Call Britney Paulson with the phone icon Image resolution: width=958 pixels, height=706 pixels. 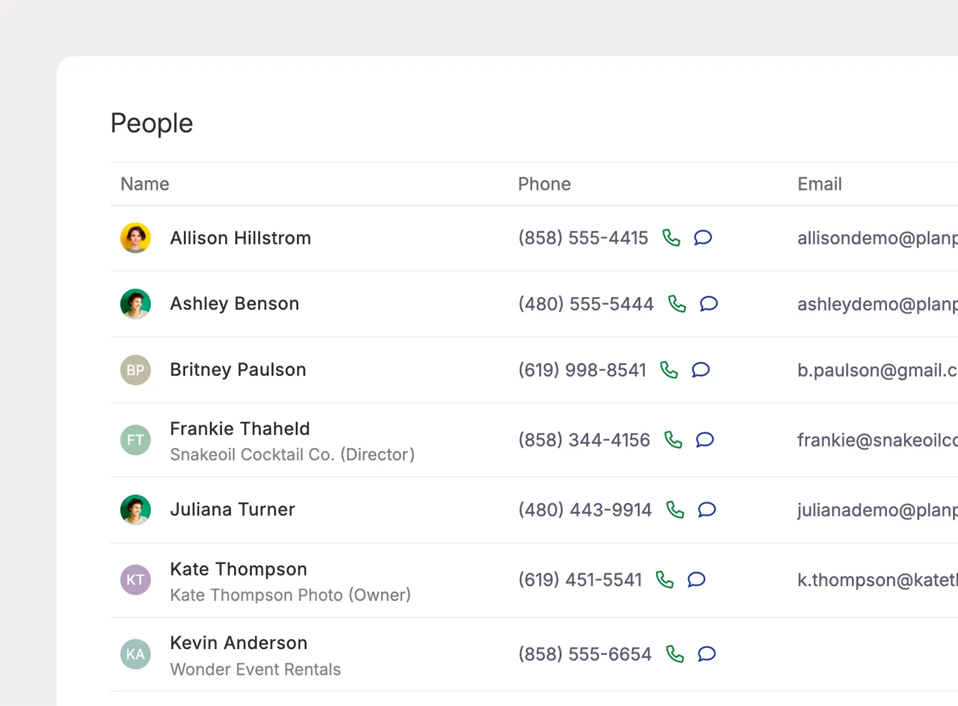click(x=669, y=370)
